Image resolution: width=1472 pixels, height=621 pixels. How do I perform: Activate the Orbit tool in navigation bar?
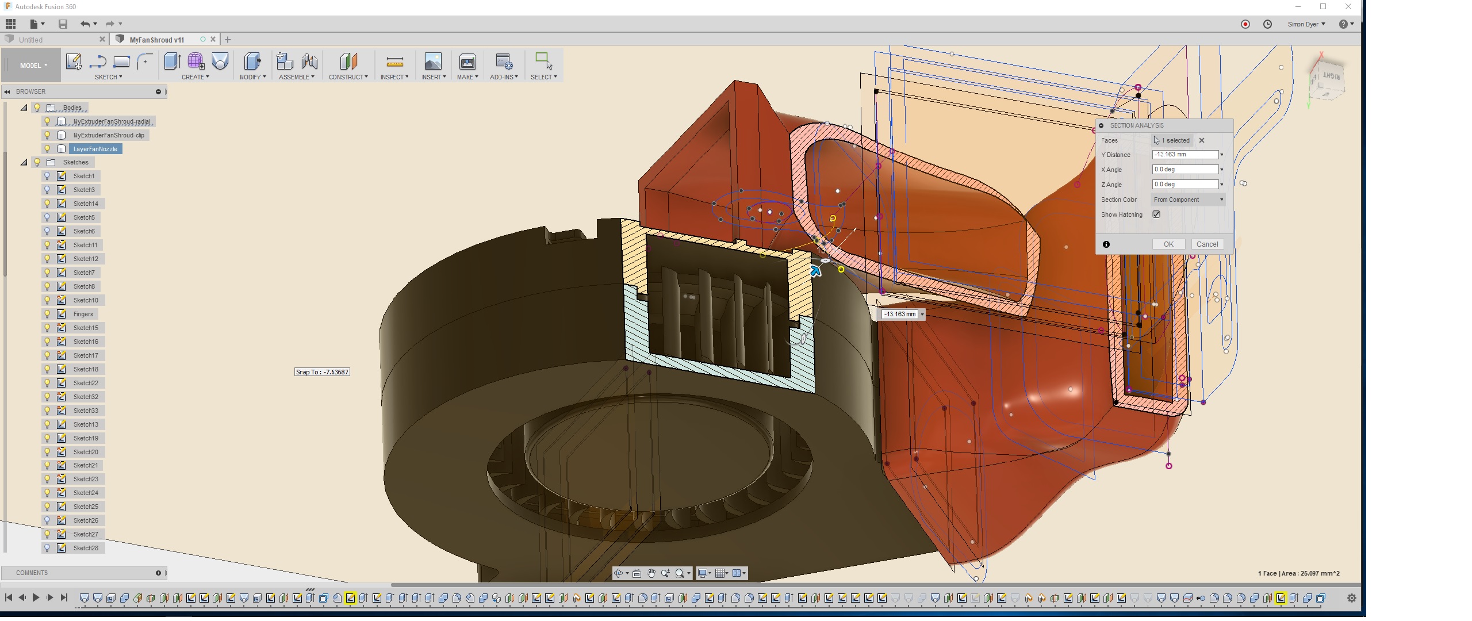click(x=620, y=573)
